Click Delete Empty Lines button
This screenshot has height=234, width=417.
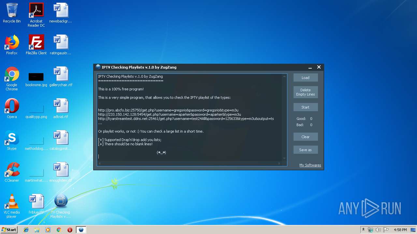pyautogui.click(x=306, y=92)
